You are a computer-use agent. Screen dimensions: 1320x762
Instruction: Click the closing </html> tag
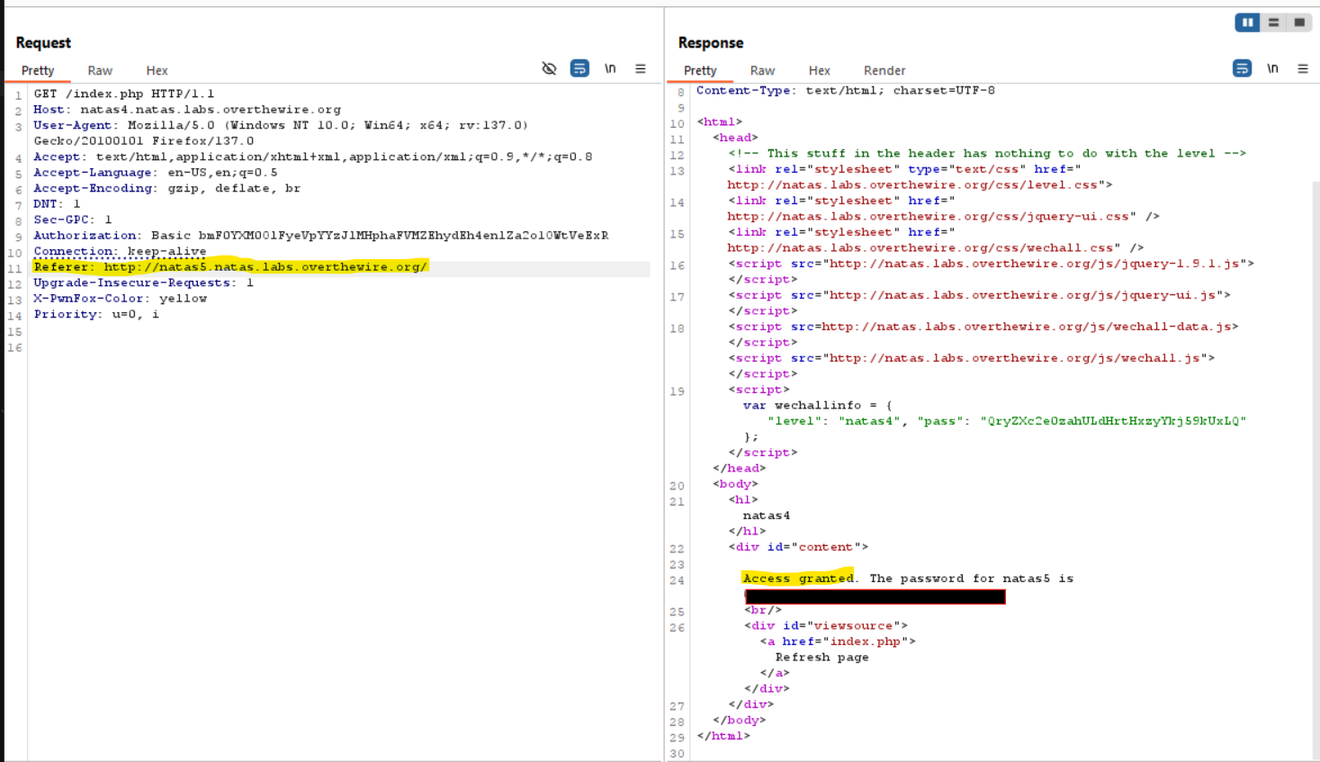[x=723, y=736]
